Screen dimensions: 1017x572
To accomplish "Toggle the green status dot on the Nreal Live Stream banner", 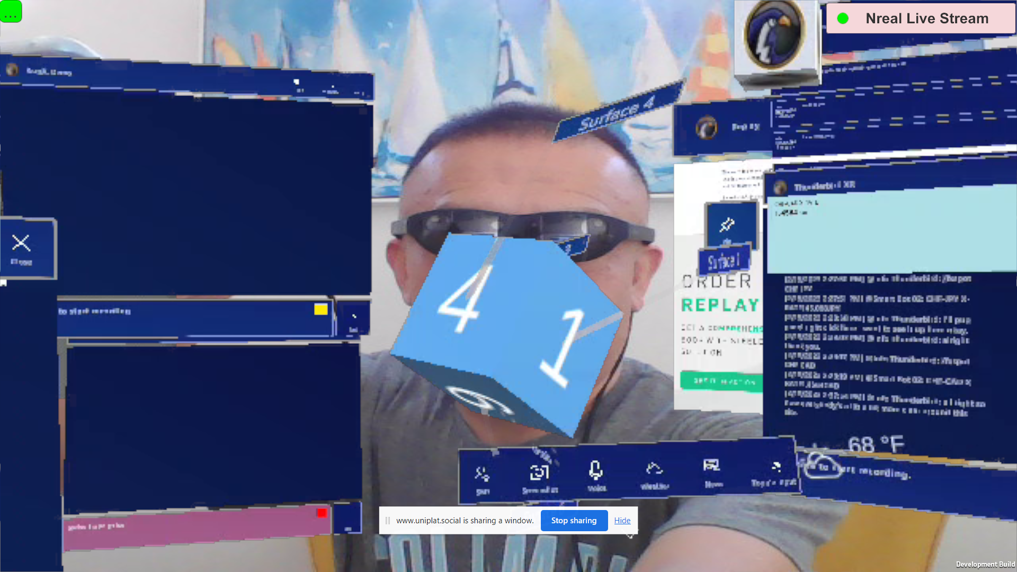I will click(843, 18).
